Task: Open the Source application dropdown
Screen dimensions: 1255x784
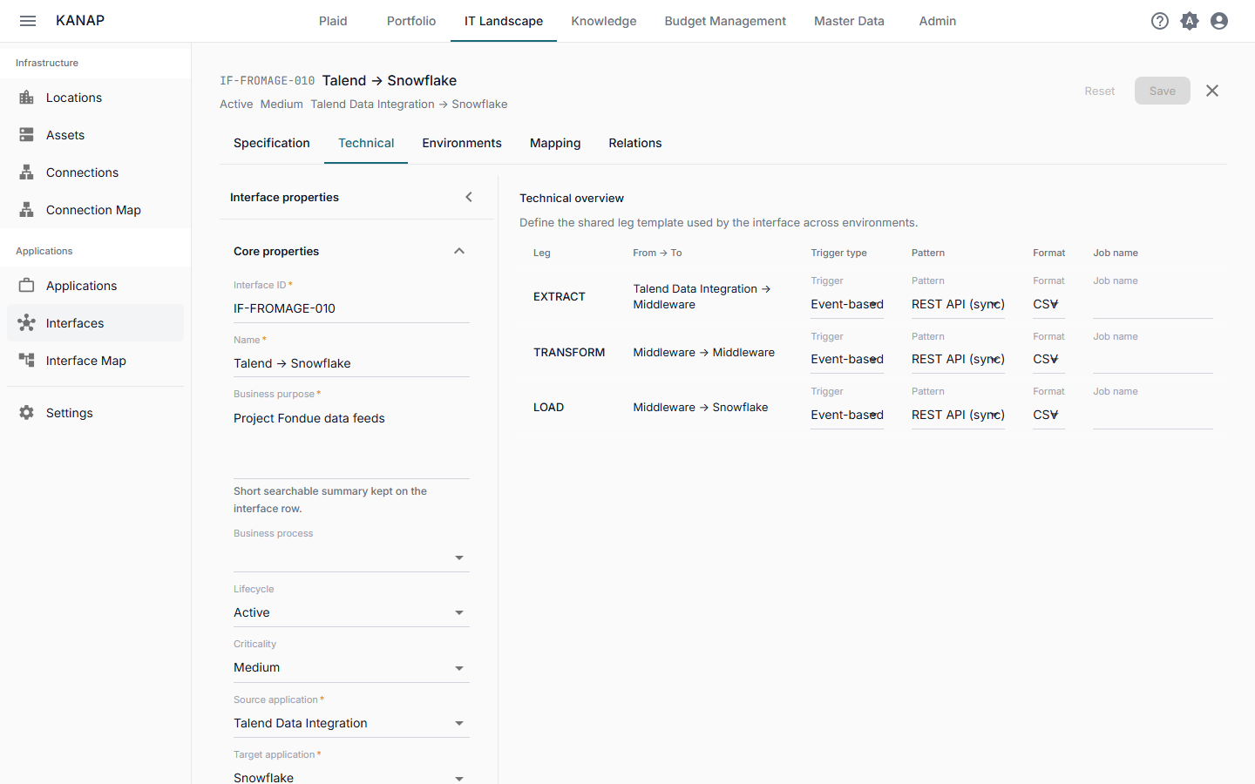Action: tap(351, 723)
